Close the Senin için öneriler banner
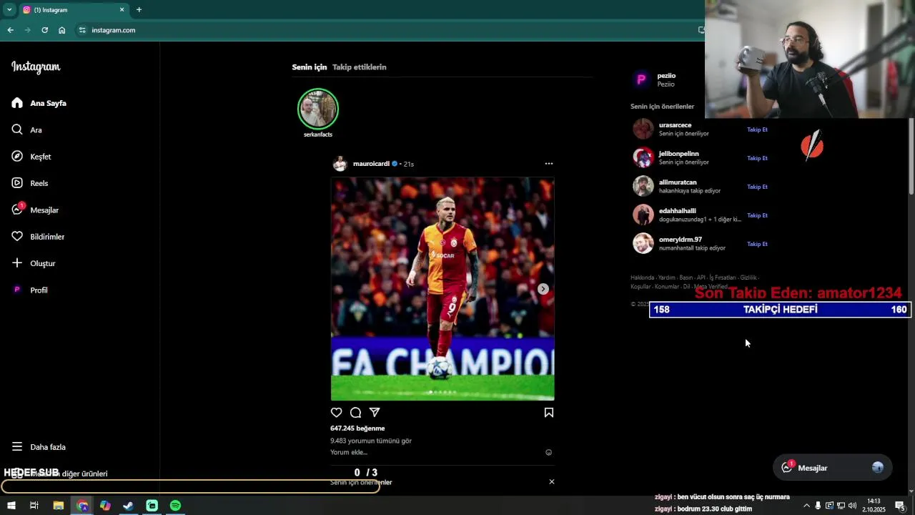915x515 pixels. (551, 481)
